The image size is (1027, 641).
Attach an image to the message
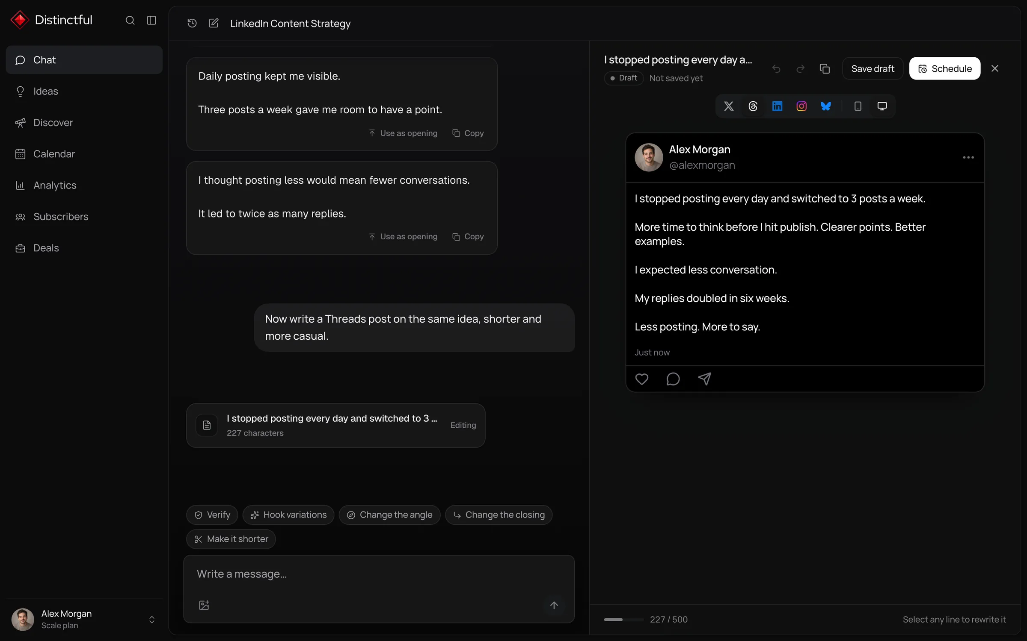pyautogui.click(x=204, y=605)
